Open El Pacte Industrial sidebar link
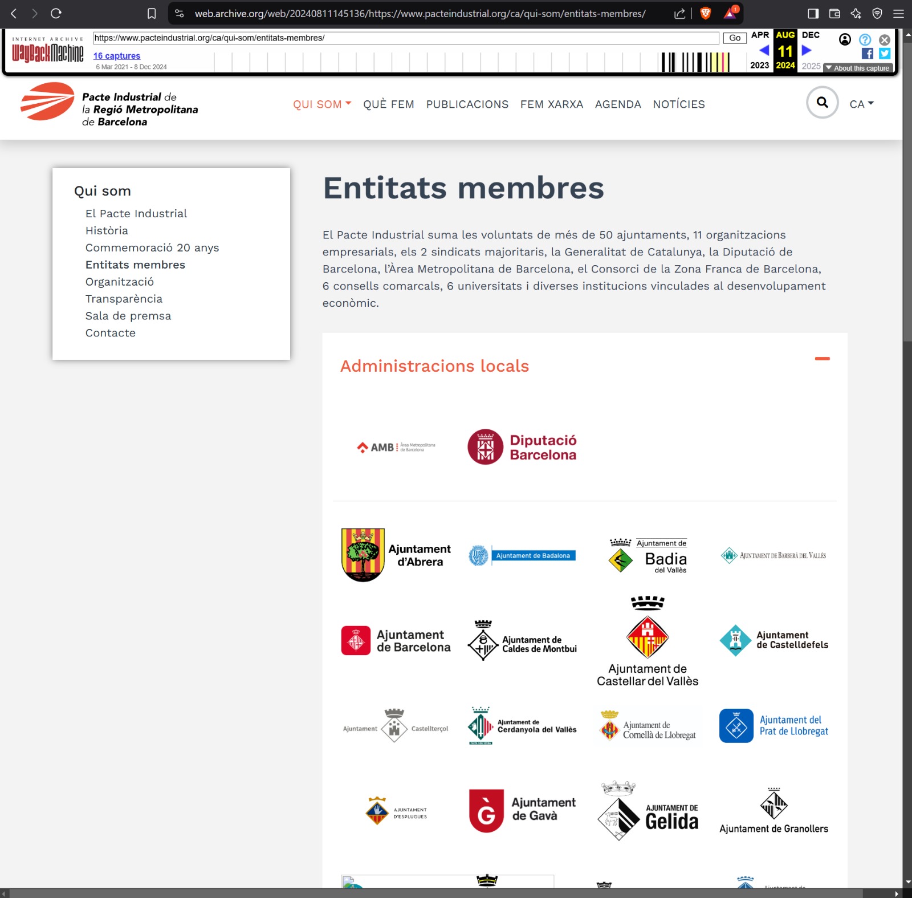Viewport: 912px width, 898px height. coord(136,213)
